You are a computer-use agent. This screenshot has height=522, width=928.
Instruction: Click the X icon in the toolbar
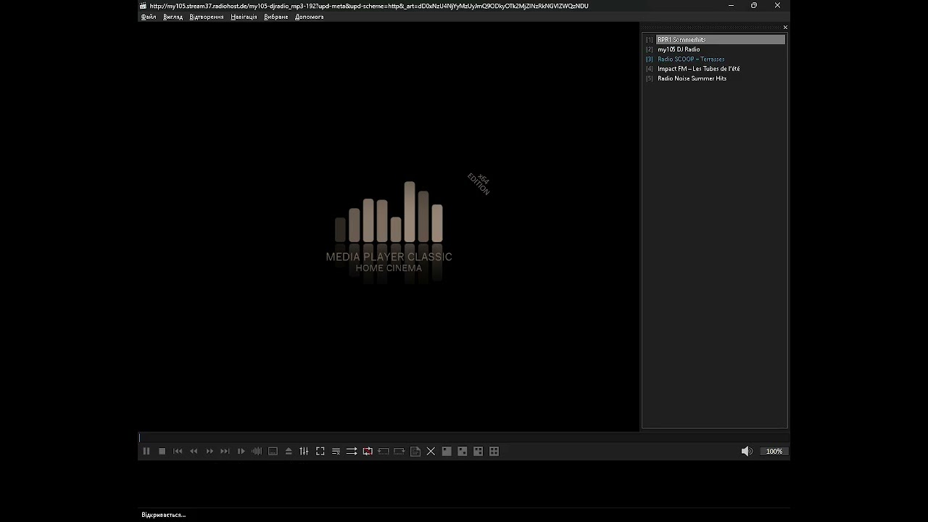coord(431,451)
